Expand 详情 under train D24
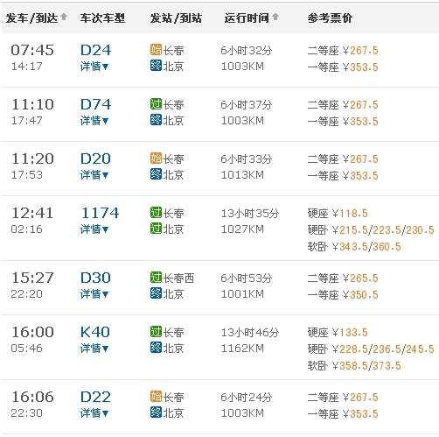439x437 pixels. 94,67
